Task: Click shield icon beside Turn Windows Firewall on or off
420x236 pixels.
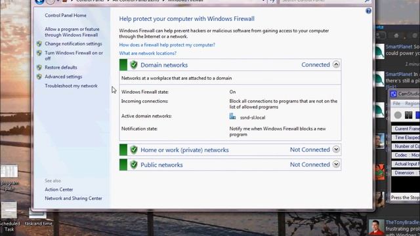Action: pyautogui.click(x=39, y=53)
